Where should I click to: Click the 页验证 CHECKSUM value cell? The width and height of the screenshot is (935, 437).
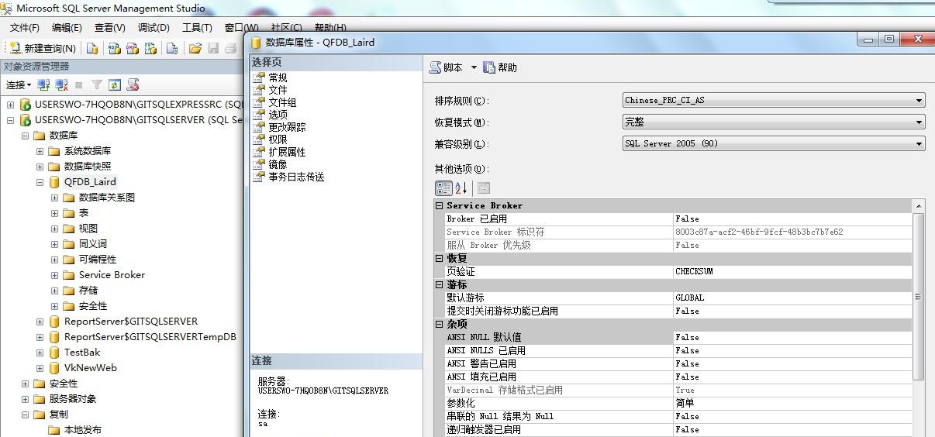(x=792, y=271)
